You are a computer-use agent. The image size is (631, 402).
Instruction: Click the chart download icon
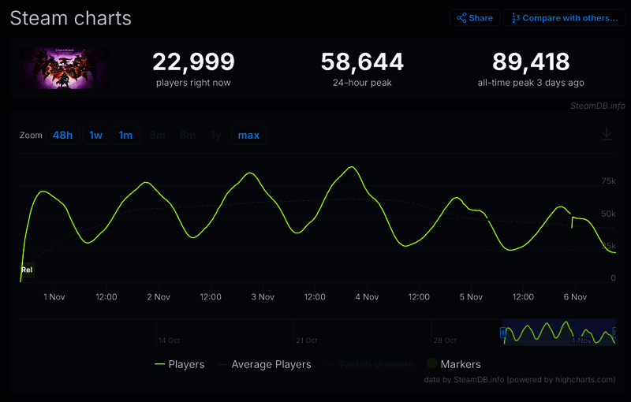tap(607, 135)
